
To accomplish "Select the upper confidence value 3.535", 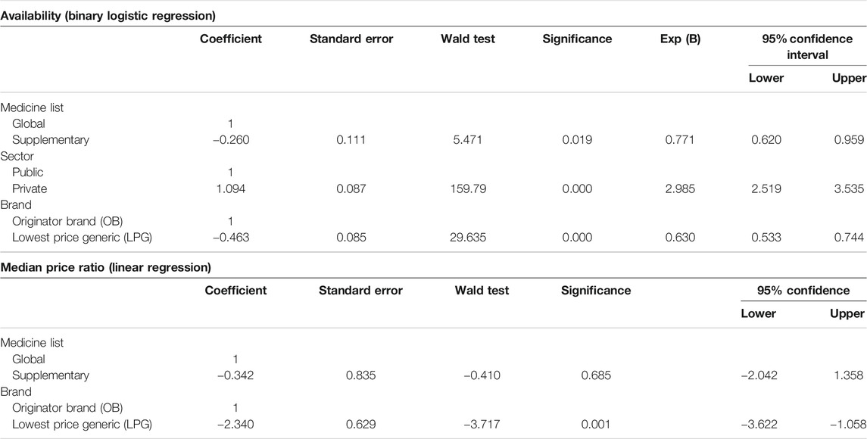I will click(x=849, y=188).
